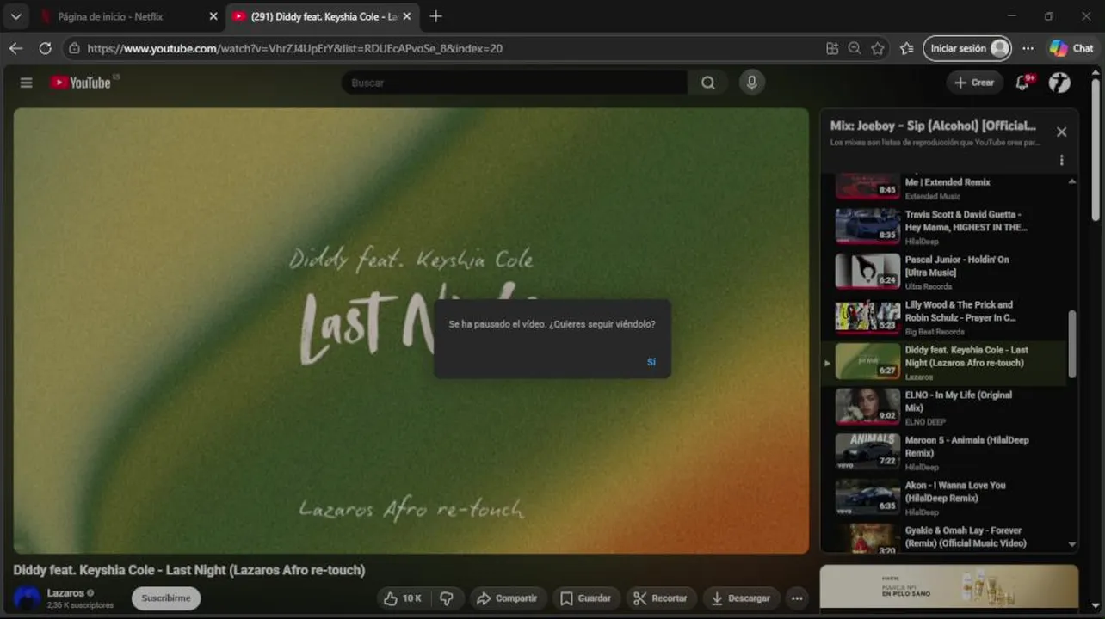Go back with the browser arrow
The width and height of the screenshot is (1105, 619).
[15, 48]
